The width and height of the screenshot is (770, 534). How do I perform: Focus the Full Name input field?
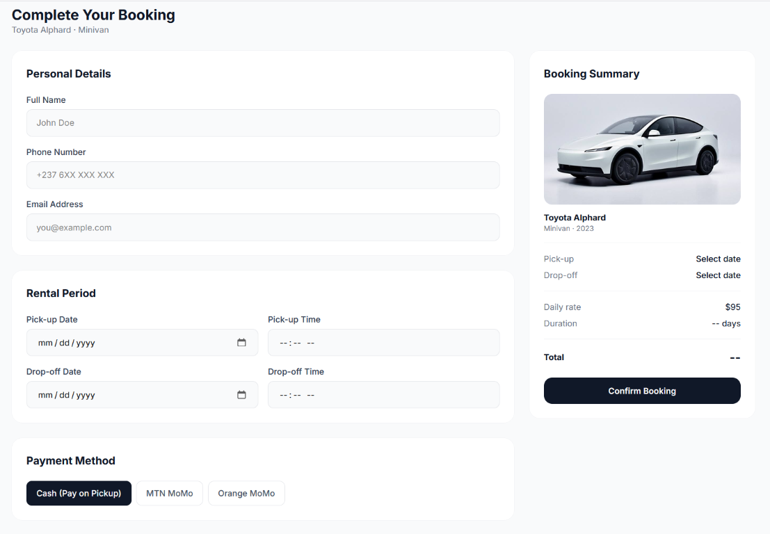(x=263, y=122)
